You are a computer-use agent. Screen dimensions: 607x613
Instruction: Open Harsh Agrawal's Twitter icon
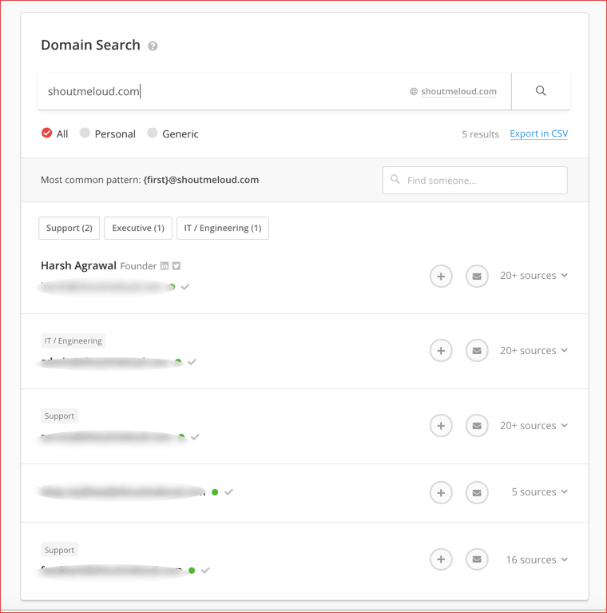177,266
